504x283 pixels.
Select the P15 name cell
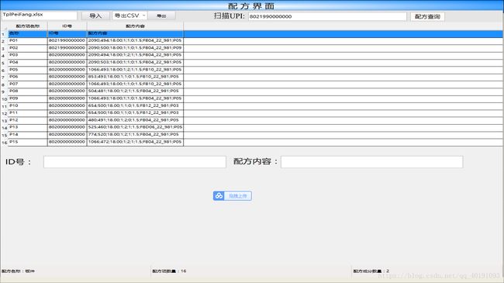click(x=28, y=142)
